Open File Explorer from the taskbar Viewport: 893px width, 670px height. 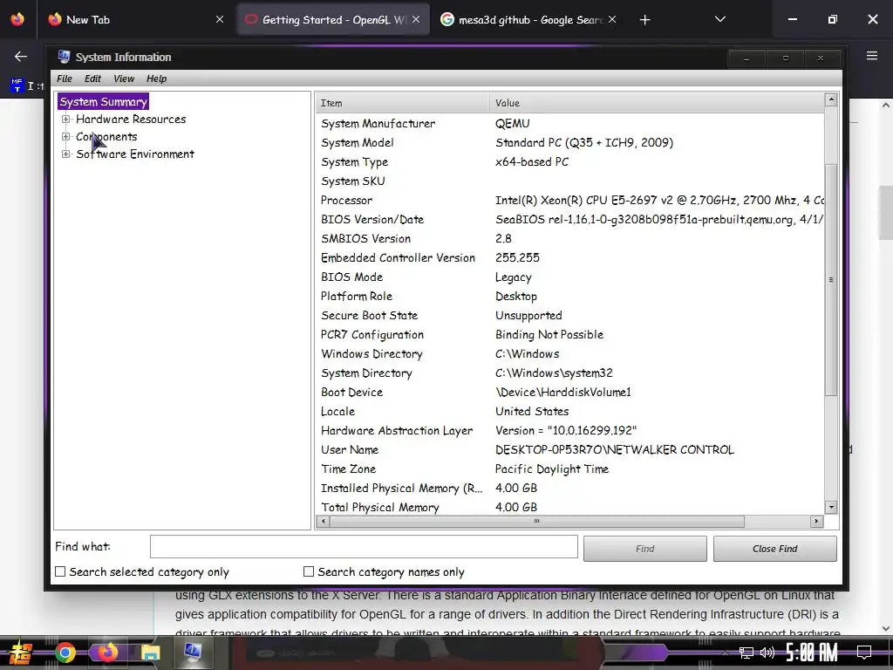150,653
